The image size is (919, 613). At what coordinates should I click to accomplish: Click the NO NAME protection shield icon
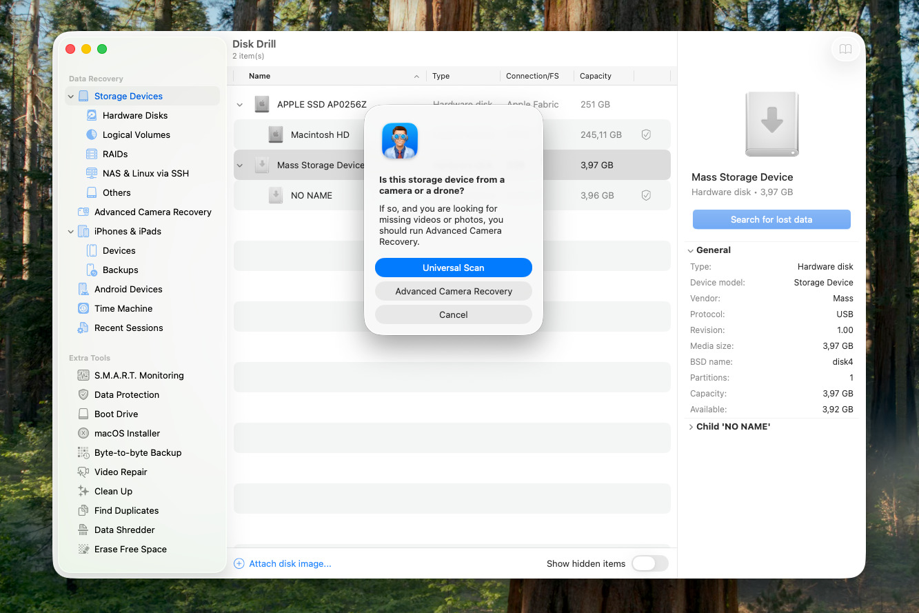[x=646, y=195]
